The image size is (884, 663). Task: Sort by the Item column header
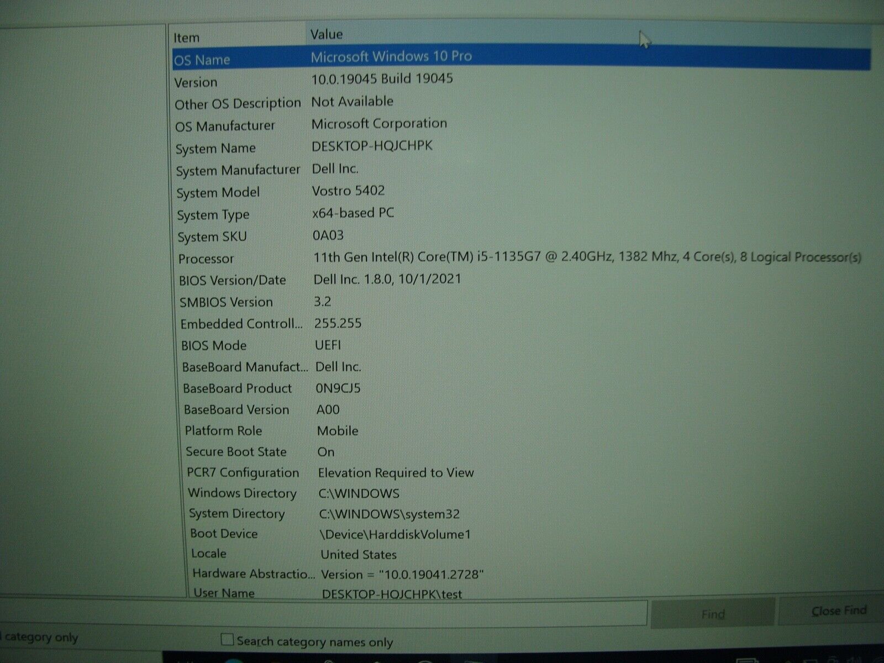(238, 38)
